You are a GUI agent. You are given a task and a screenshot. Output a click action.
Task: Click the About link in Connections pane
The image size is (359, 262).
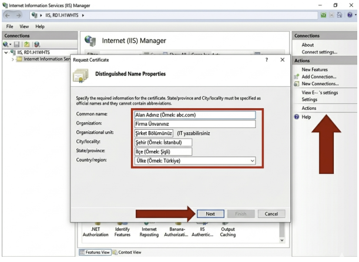pos(308,45)
